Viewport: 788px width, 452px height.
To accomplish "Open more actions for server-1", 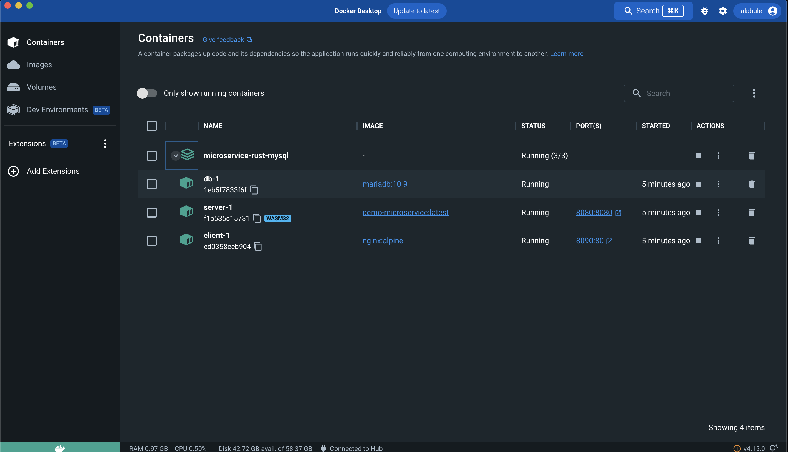I will click(x=718, y=213).
